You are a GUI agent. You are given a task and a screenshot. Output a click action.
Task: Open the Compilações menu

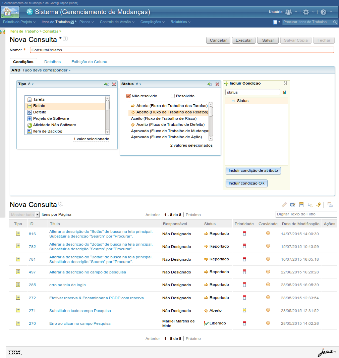click(x=152, y=22)
